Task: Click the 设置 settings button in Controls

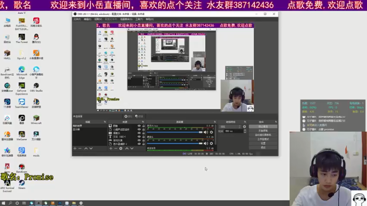Action: [x=263, y=143]
